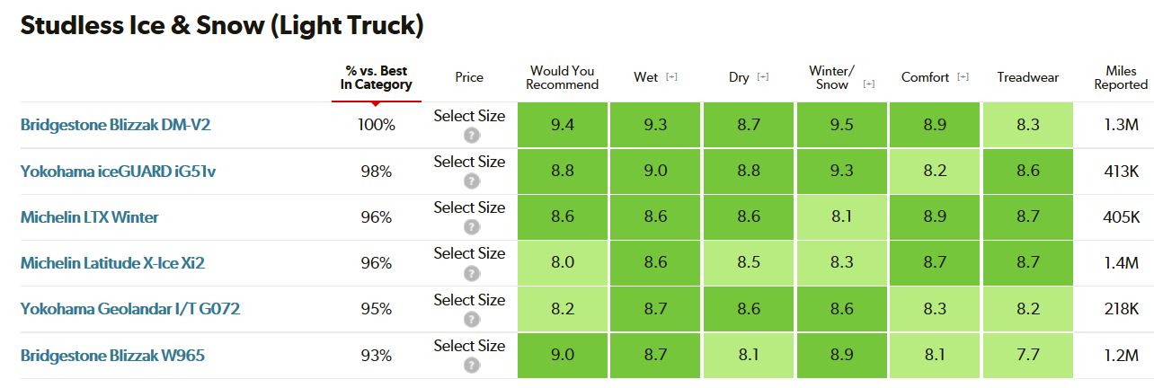The image size is (1154, 388).
Task: Click help icon under Blizzak W965 price
Action: pos(471,366)
